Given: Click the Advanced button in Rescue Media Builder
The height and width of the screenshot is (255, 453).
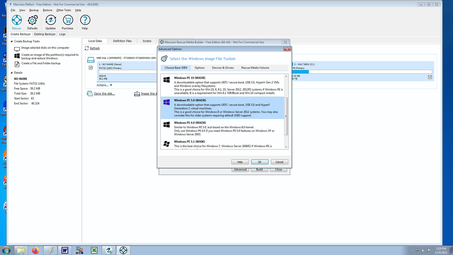Looking at the screenshot, I should click(240, 170).
